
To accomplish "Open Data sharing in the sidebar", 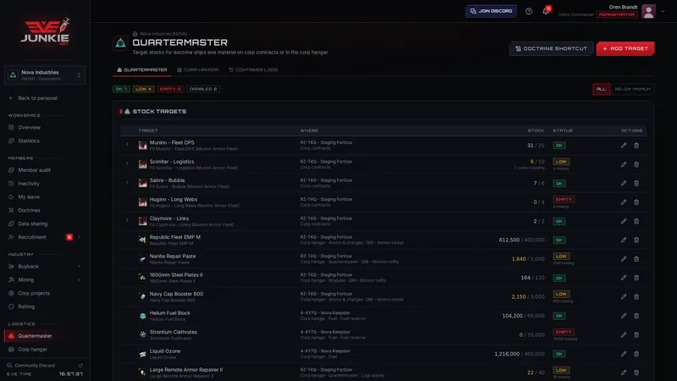I will click(x=32, y=224).
